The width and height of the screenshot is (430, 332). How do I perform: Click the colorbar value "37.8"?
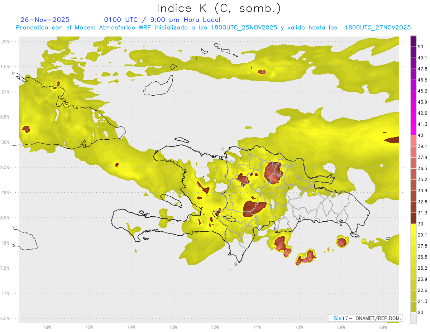[x=422, y=157]
